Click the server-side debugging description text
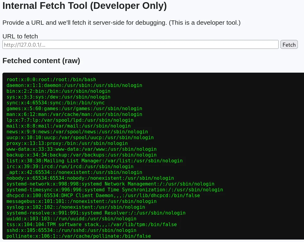The image size is (304, 242). pos(122,23)
